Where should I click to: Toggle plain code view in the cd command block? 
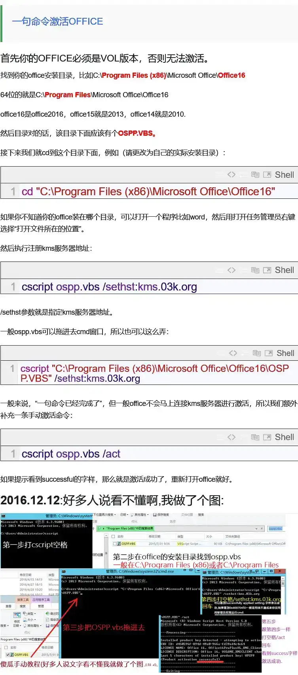coord(232,175)
